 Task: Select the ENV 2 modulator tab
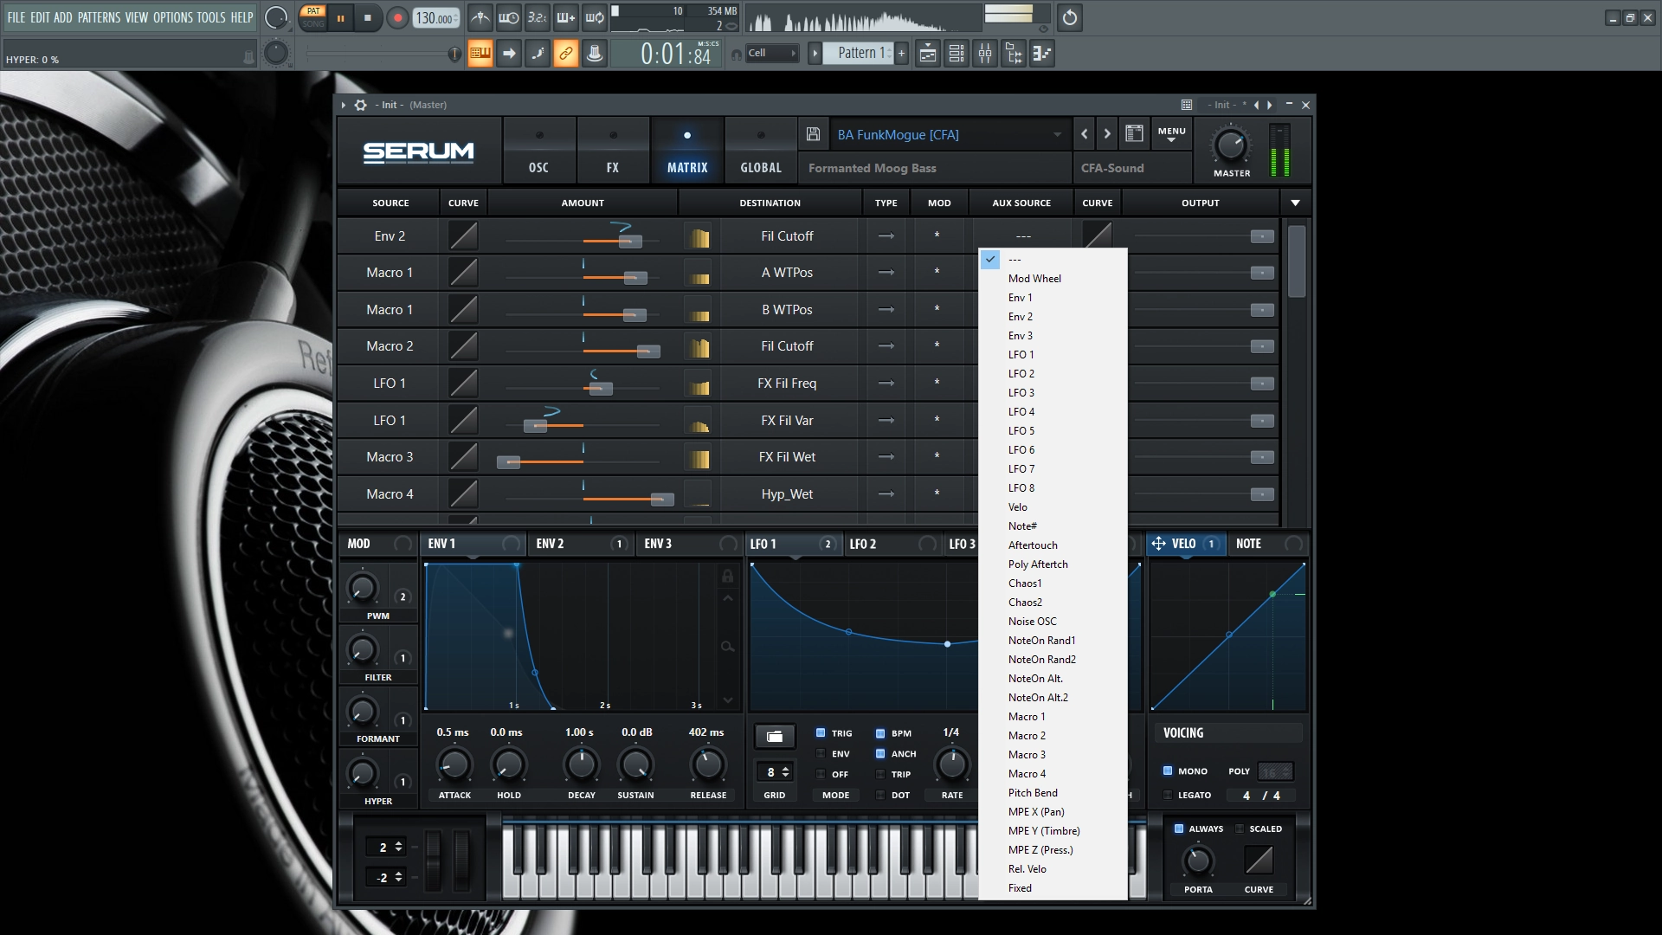point(582,544)
